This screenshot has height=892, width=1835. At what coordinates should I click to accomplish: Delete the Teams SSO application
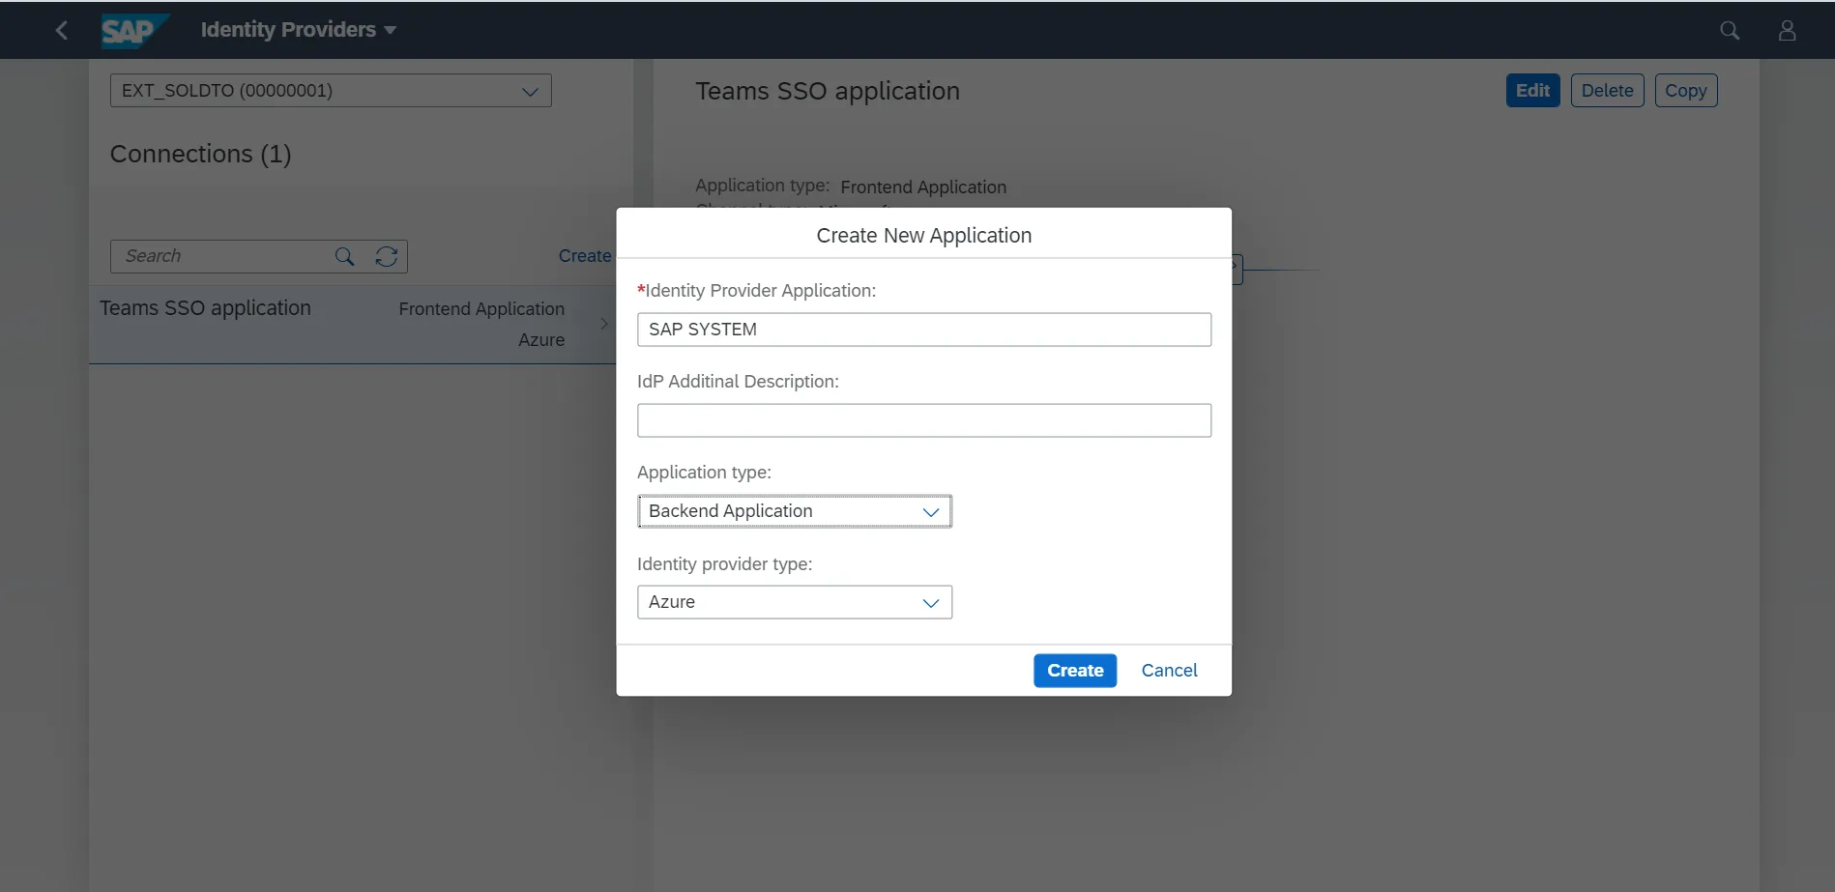[1607, 91]
